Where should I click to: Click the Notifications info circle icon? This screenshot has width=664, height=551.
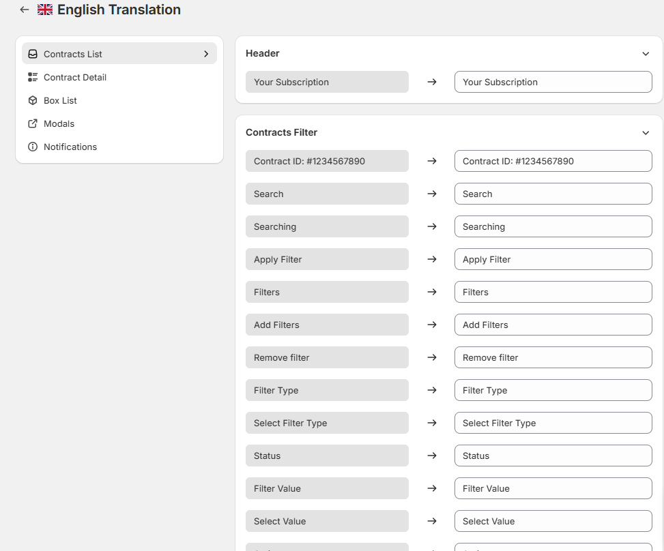point(33,147)
